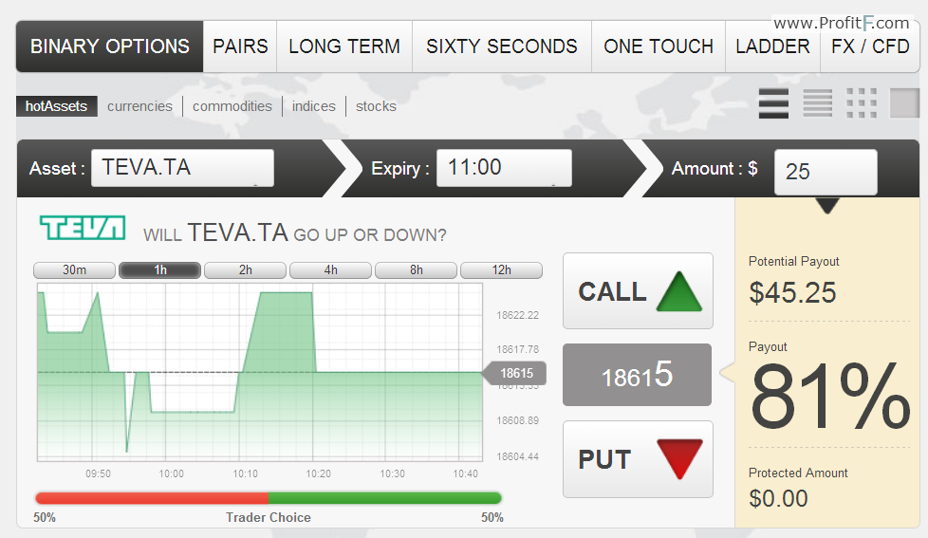
Task: Select the hotAssets filter
Action: [56, 106]
